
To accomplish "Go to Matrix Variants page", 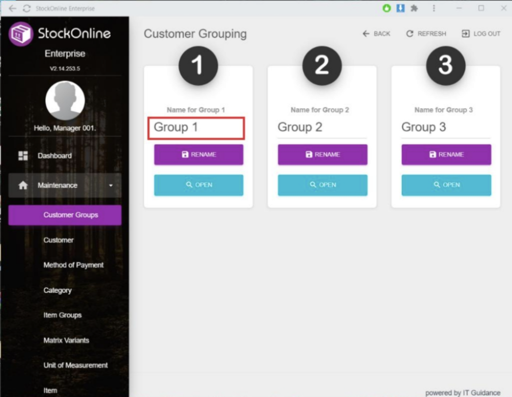I will tap(66, 341).
